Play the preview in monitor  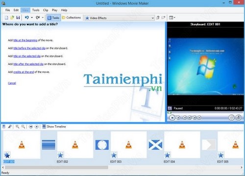[x=172, y=117]
